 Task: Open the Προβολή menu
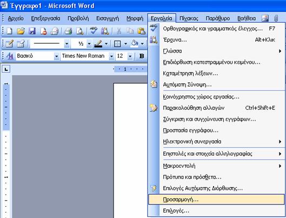tap(78, 18)
